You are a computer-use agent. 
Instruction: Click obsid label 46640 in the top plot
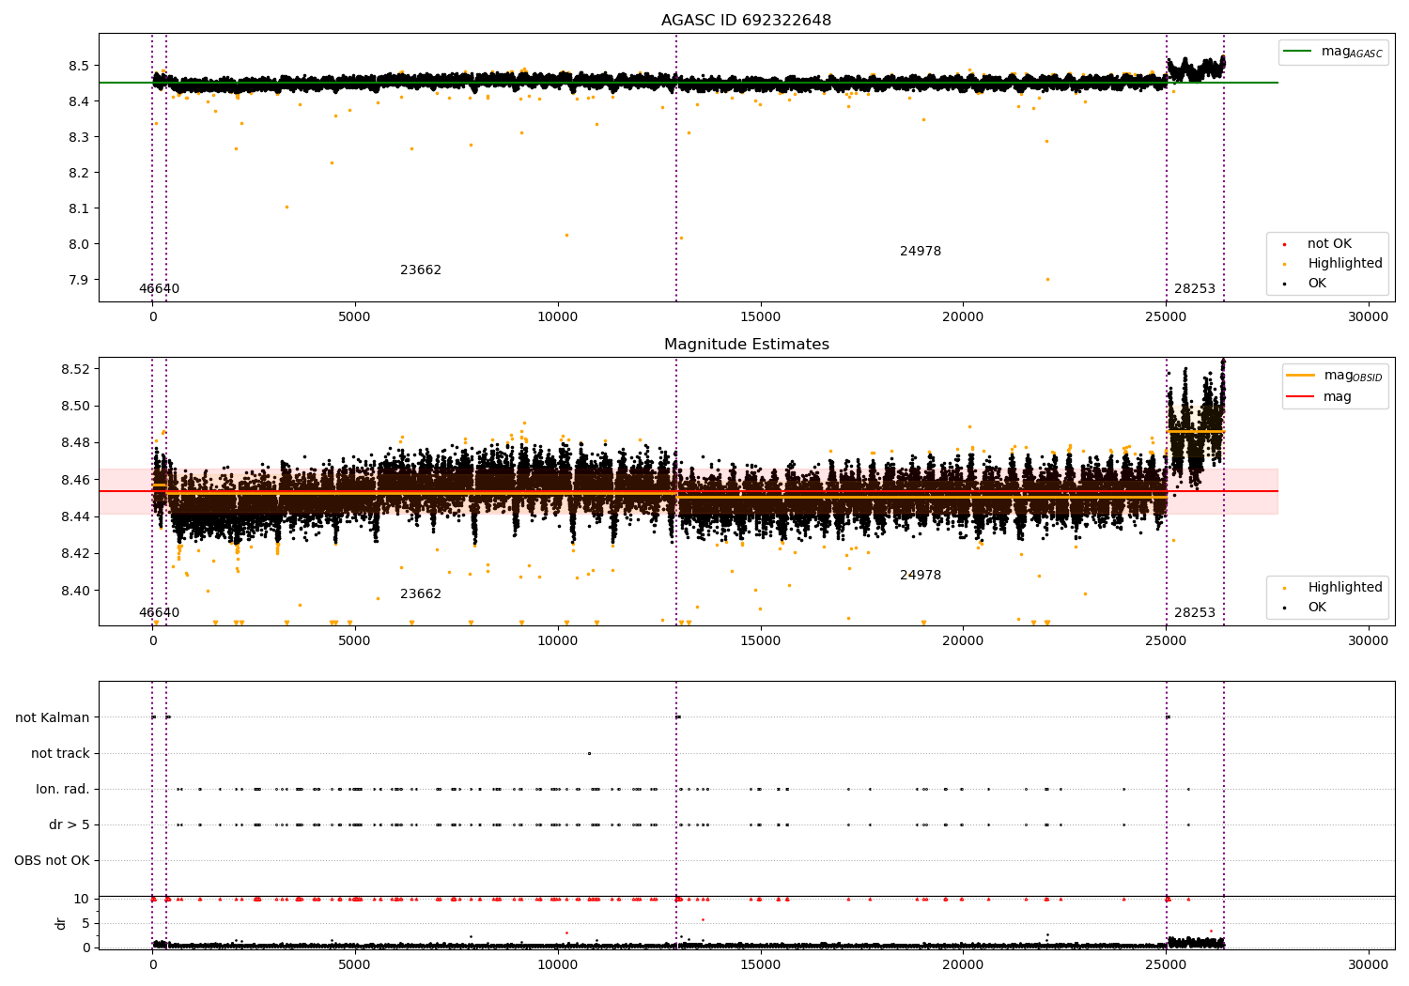159,289
